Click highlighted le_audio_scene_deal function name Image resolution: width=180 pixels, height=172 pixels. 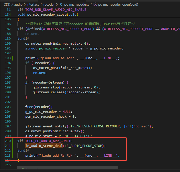[x=44, y=146]
